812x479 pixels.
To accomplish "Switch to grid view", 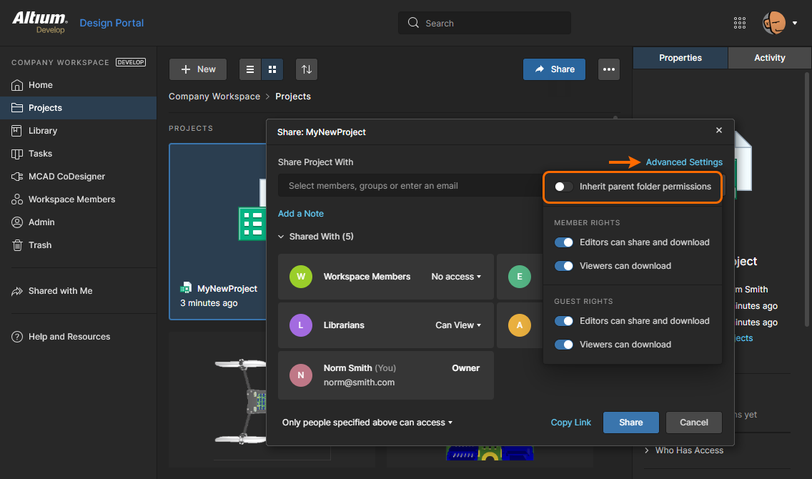I will [x=272, y=69].
